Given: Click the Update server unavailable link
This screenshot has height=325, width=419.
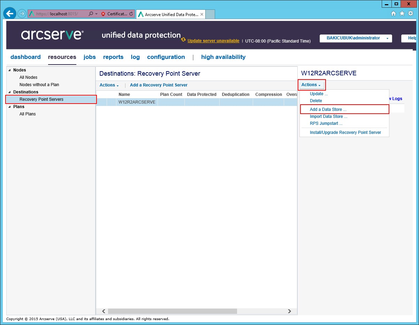Looking at the screenshot, I should coord(213,41).
